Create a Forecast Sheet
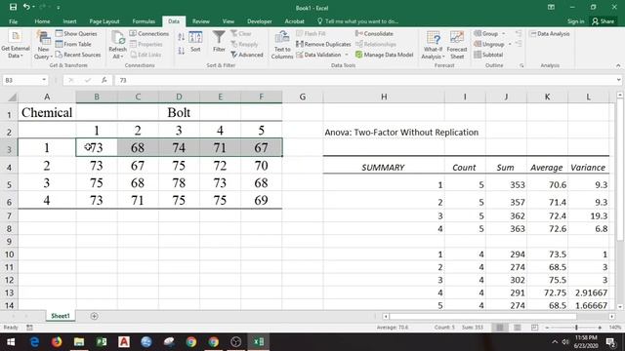The image size is (625, 351). (x=457, y=46)
